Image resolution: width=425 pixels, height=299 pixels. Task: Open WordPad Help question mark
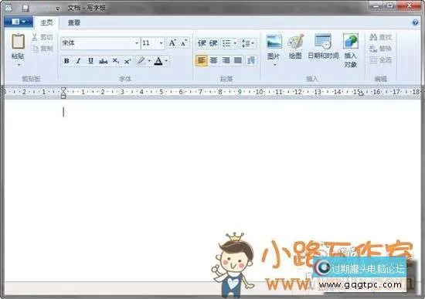(x=415, y=22)
